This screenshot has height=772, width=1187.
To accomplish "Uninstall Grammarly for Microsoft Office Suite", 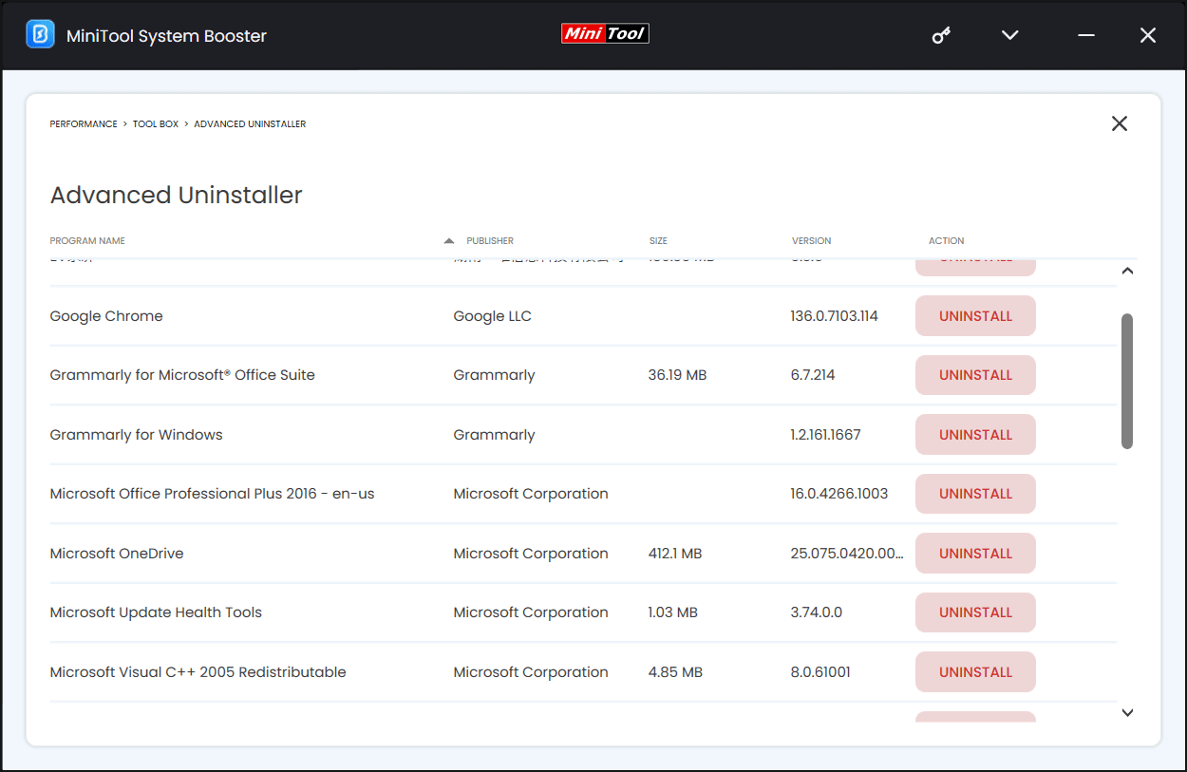I will (x=975, y=375).
